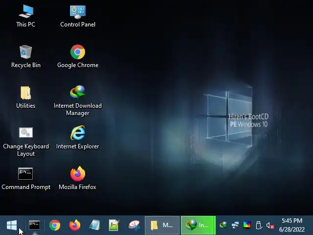This screenshot has height=235, width=313.
Task: Launch the scissors snipping taskbar icon
Action: (x=134, y=225)
